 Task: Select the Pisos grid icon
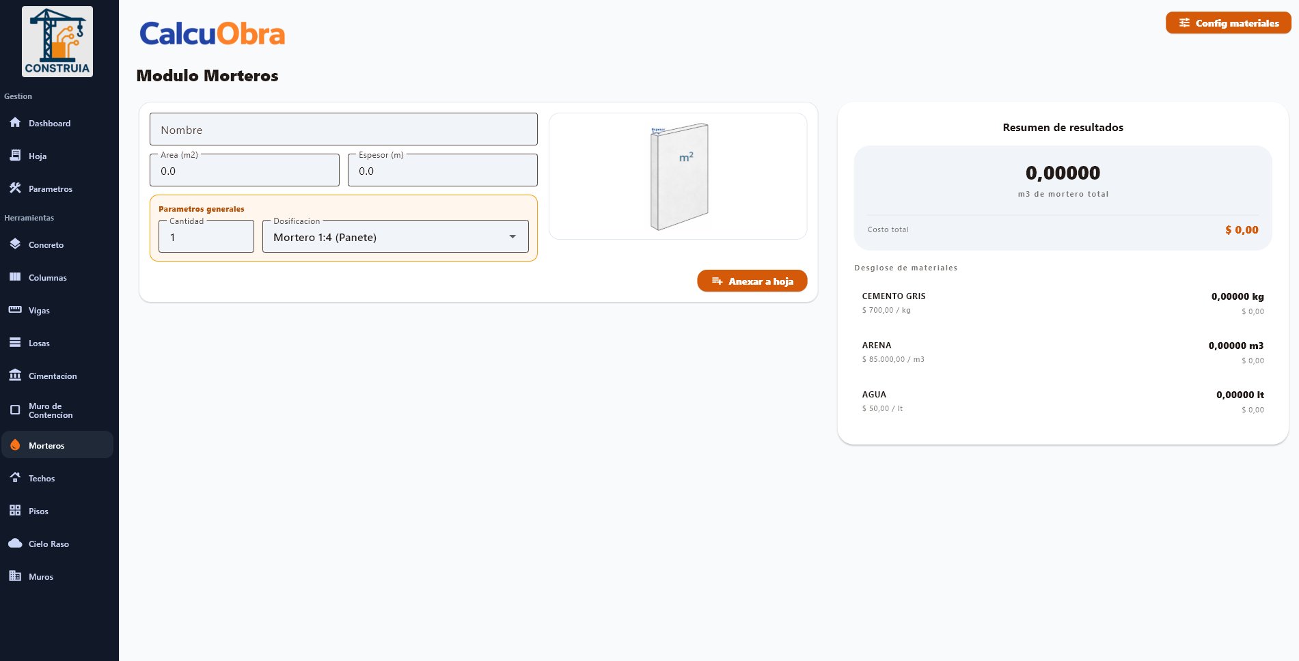(15, 511)
